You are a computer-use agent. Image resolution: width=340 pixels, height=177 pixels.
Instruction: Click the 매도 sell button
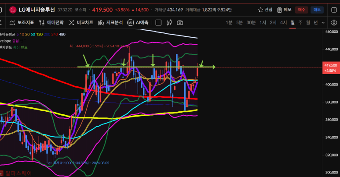tap(317, 10)
